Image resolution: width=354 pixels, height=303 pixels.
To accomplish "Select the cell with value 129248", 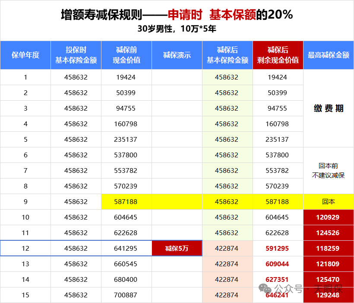I will (329, 295).
